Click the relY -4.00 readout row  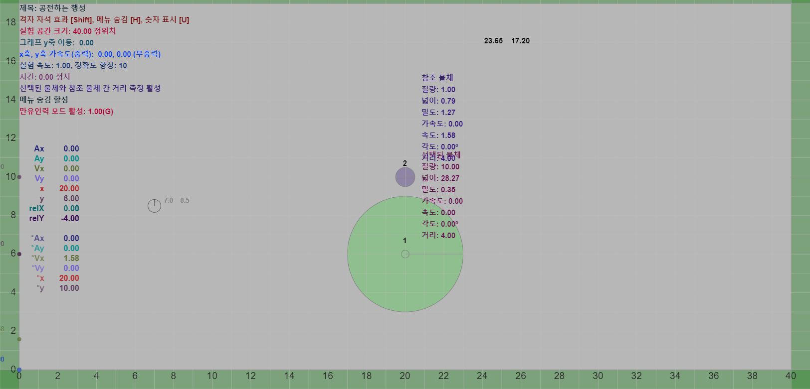[54, 218]
